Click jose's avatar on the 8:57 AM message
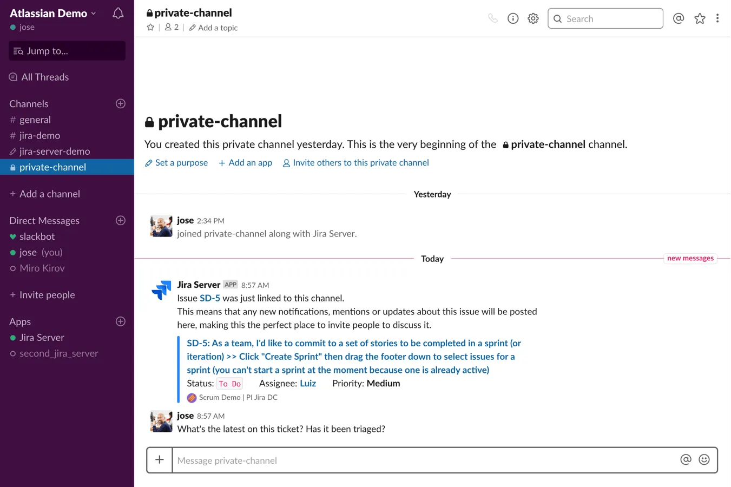Screen dimensions: 731x487 [x=161, y=422]
